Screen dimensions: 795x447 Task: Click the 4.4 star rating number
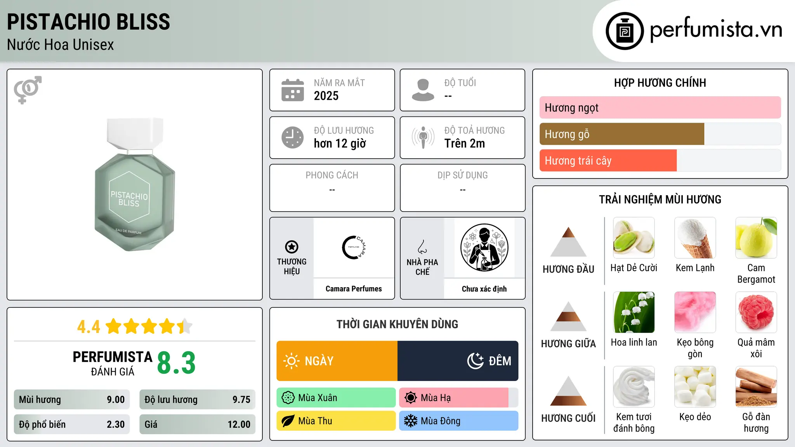click(89, 327)
